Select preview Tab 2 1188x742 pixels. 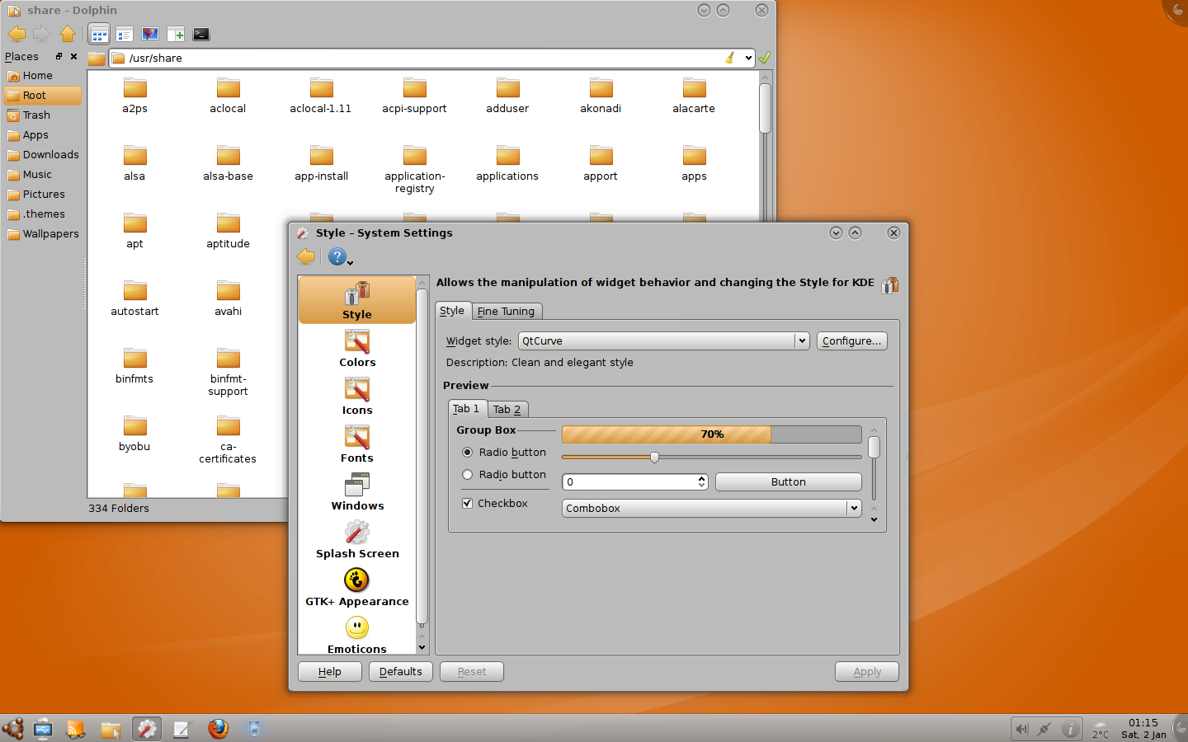coord(507,409)
